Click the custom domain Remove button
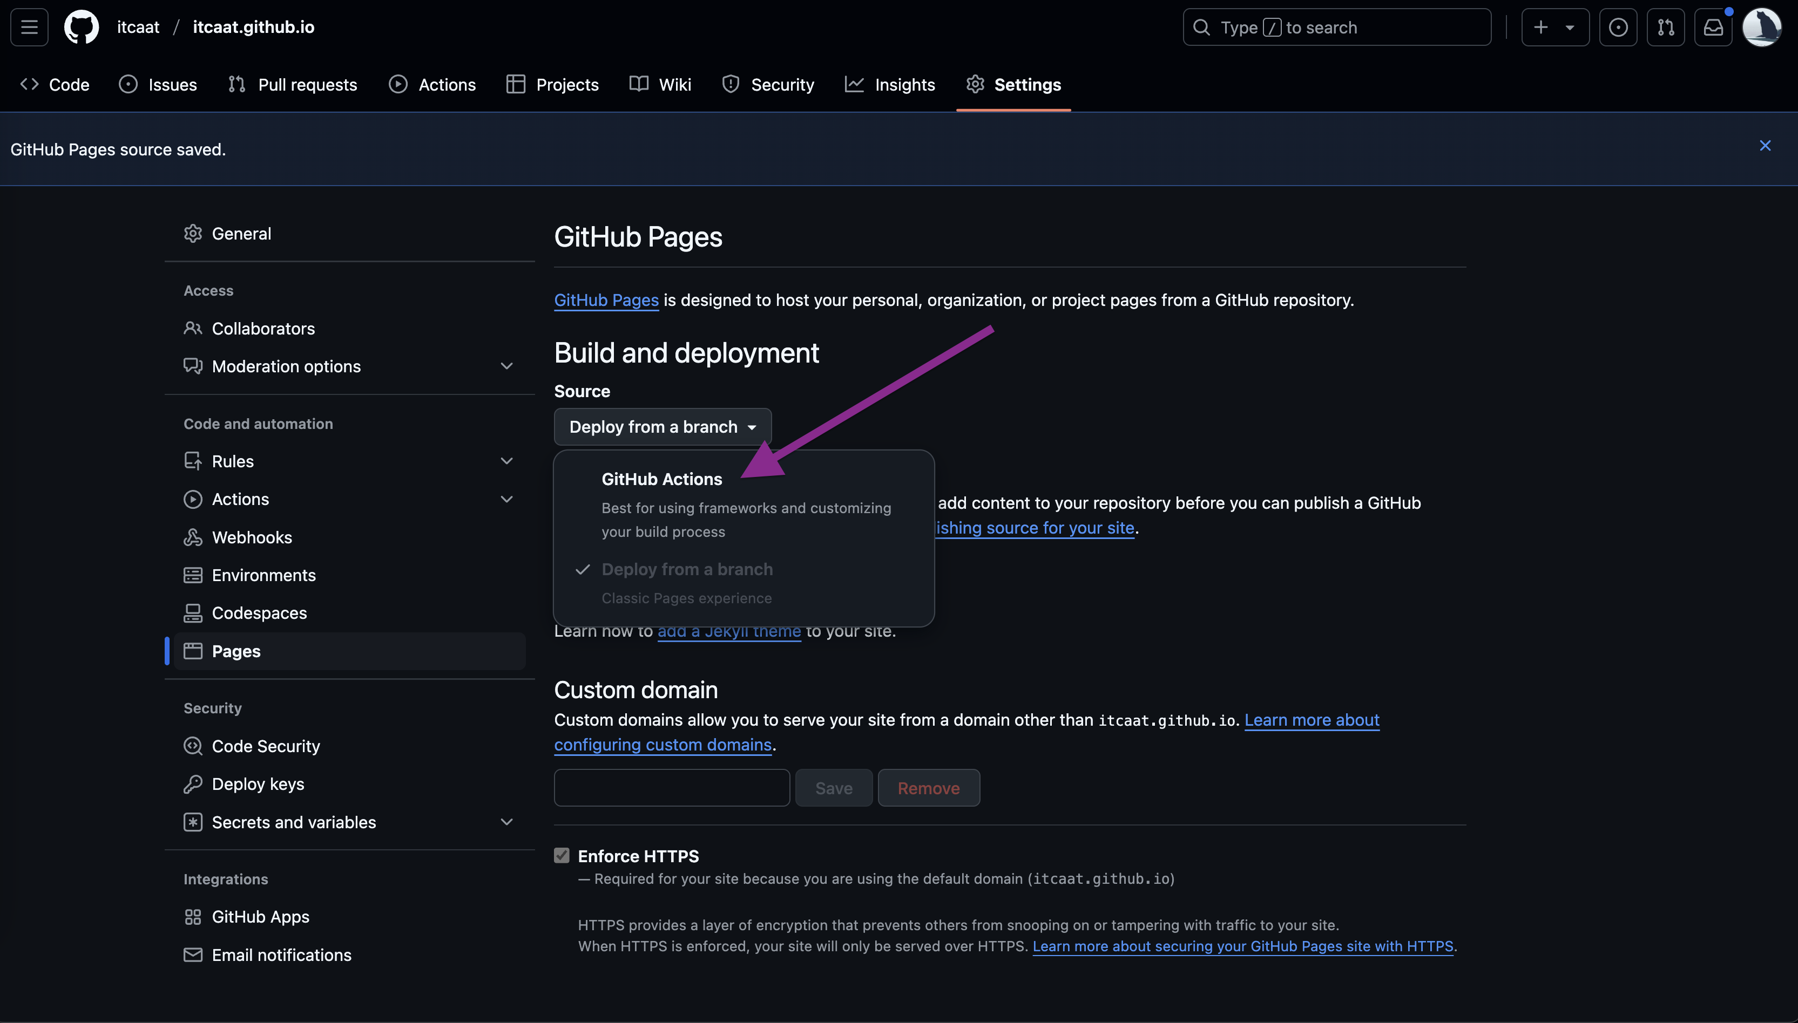Image resolution: width=1798 pixels, height=1023 pixels. tap(928, 788)
